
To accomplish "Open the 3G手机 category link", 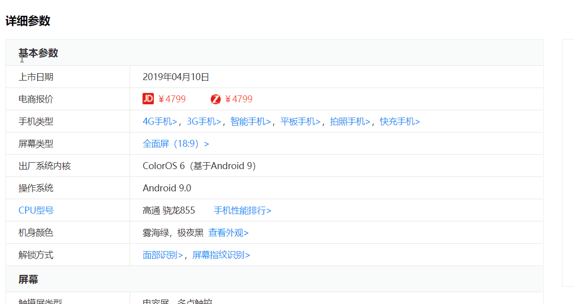I will pyautogui.click(x=204, y=122).
